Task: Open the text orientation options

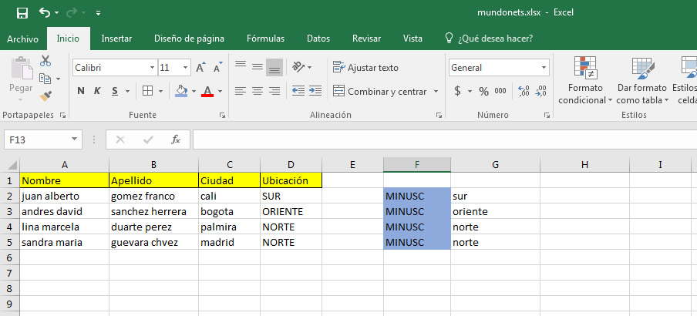Action: 301,67
